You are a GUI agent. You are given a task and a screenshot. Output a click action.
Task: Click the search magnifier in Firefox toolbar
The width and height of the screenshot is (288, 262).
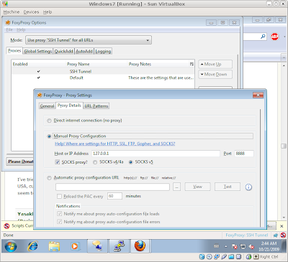(263, 37)
